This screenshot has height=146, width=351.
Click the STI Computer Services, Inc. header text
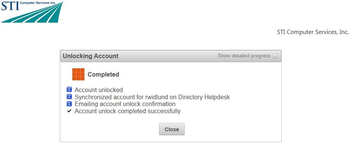313,32
